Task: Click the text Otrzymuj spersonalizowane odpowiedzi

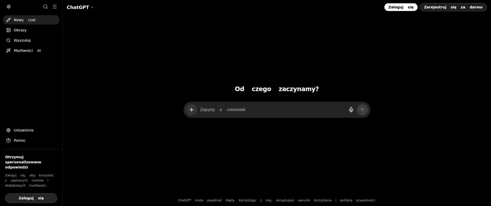Action: click(x=23, y=162)
